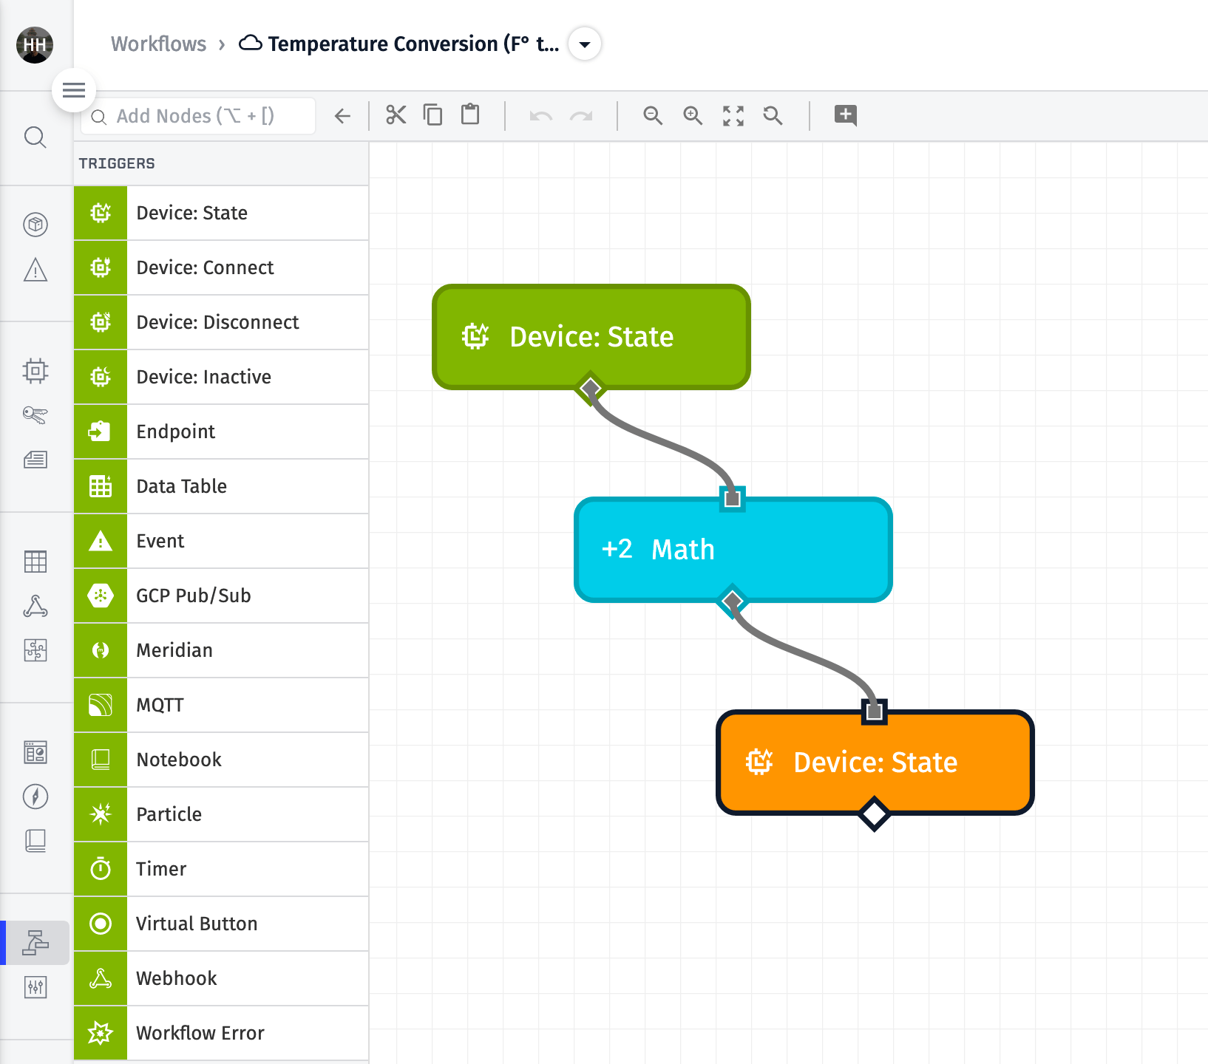The image size is (1208, 1064).
Task: Toggle the hamburger menu button
Action: pos(74,90)
